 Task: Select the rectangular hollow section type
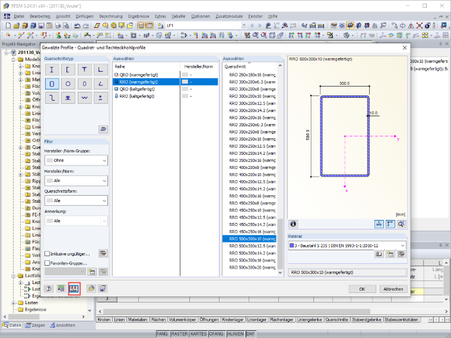(52, 84)
